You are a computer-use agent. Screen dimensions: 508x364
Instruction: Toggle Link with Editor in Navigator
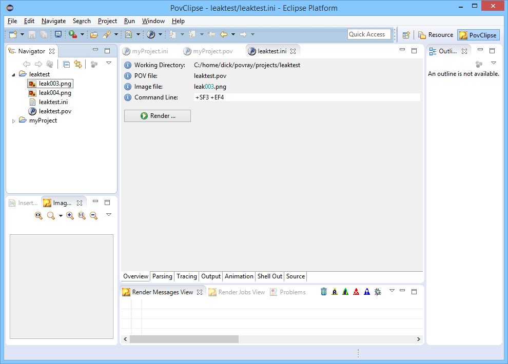78,64
